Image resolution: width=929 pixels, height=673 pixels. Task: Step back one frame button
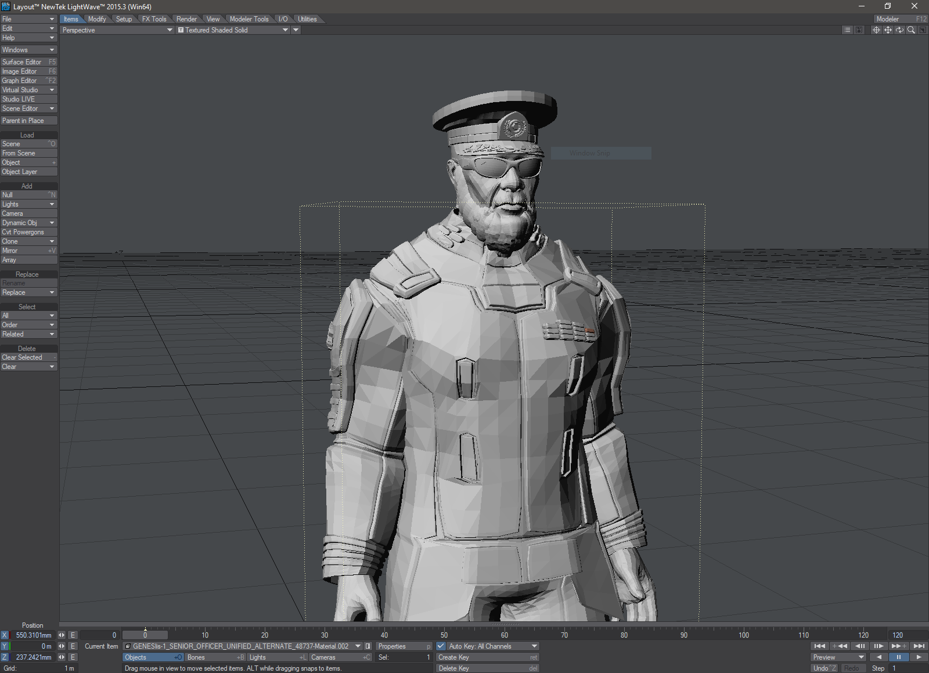[x=860, y=646]
